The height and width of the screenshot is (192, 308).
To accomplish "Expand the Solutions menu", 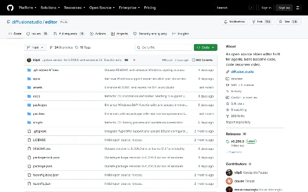I will [50, 8].
